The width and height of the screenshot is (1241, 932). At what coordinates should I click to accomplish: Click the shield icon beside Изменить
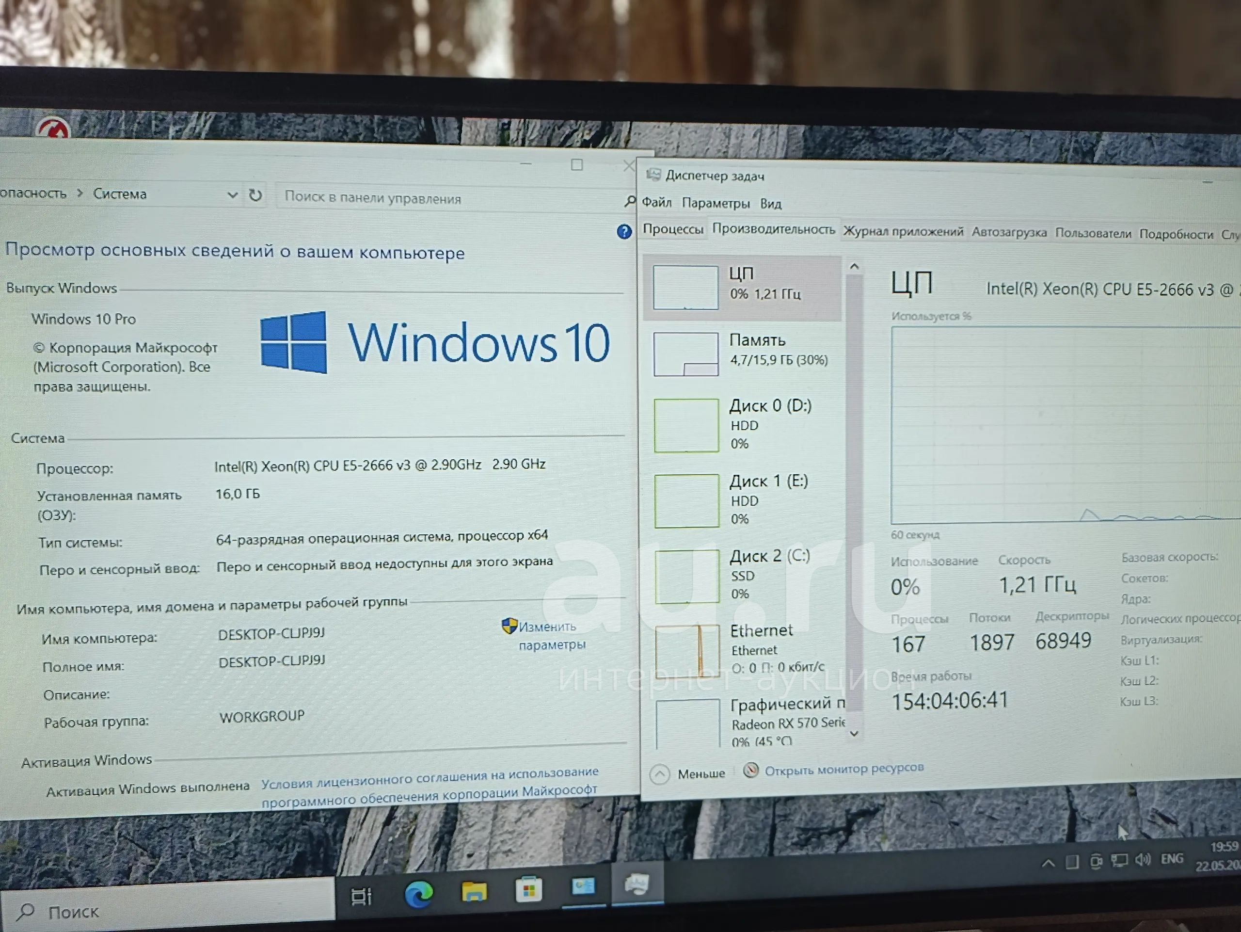[509, 626]
